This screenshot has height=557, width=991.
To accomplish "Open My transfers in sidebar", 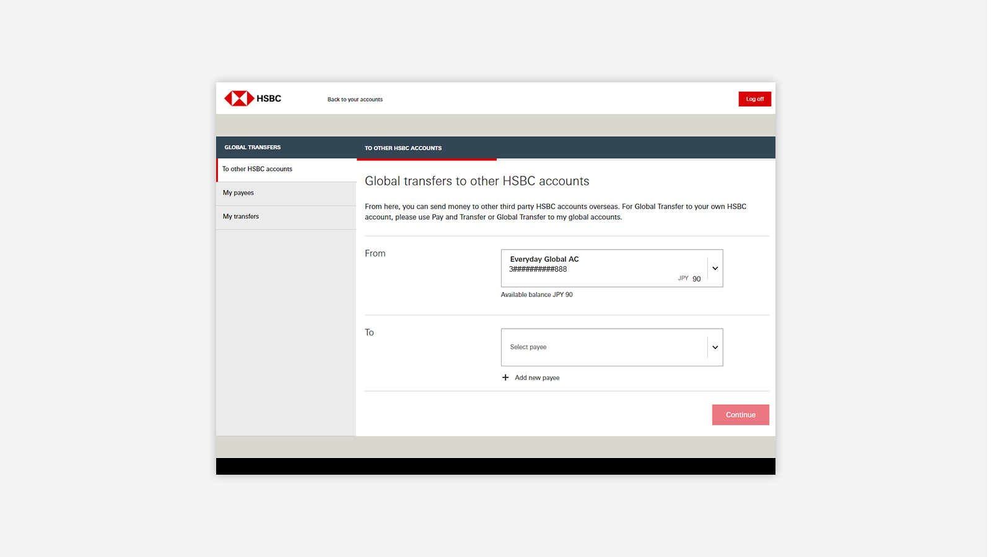I will (286, 217).
